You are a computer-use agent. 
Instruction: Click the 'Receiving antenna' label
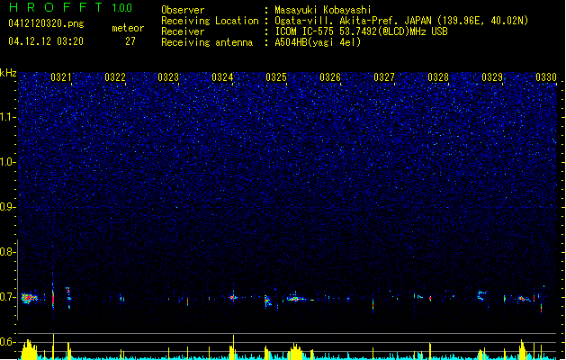[207, 42]
